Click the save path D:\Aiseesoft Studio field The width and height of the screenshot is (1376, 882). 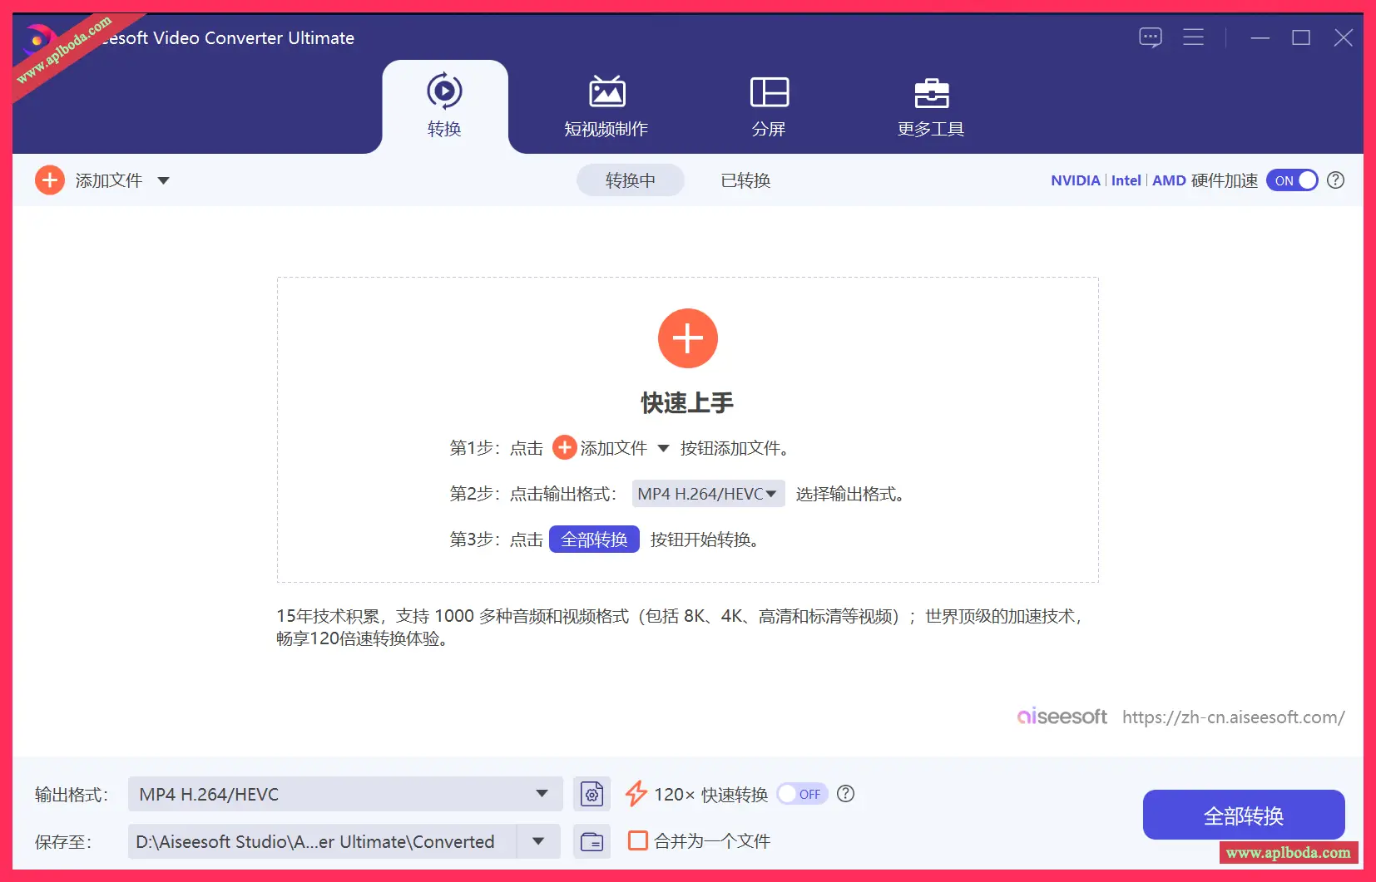[x=323, y=841]
